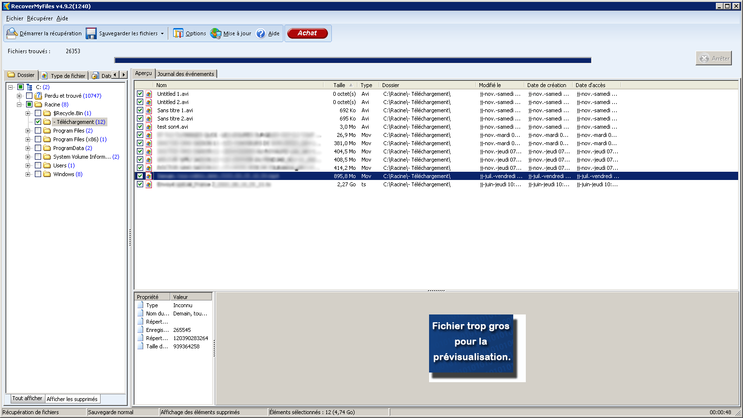The height and width of the screenshot is (418, 743).
Task: Click the file icon of Sans titre 2.avi
Action: [149, 119]
